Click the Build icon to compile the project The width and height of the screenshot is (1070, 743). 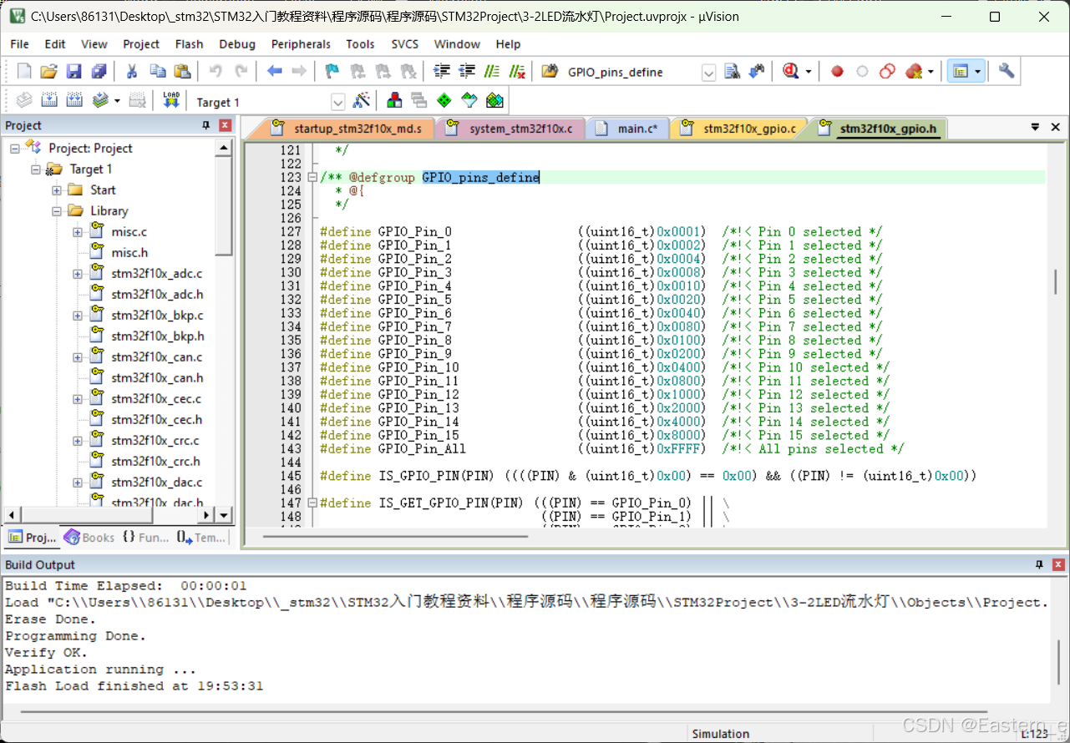(x=49, y=100)
